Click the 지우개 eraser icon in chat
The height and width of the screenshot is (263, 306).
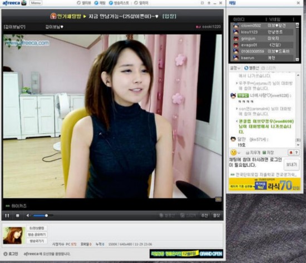[253, 152]
